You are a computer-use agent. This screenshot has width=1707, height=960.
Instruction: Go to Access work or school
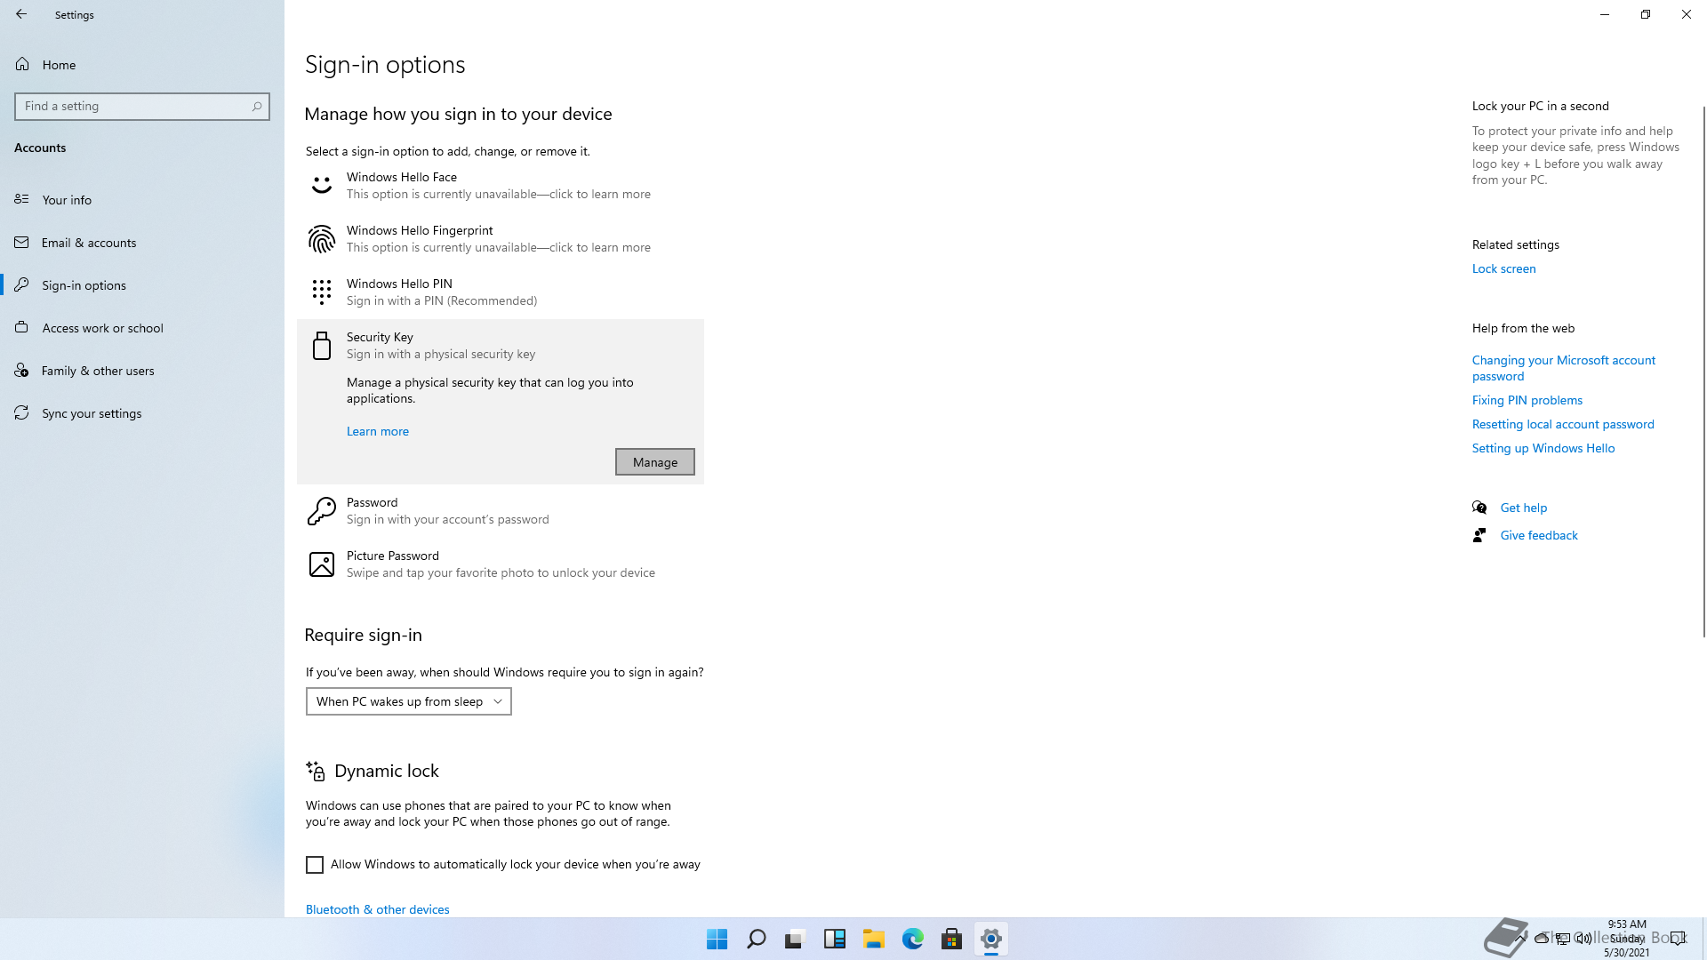pyautogui.click(x=142, y=327)
